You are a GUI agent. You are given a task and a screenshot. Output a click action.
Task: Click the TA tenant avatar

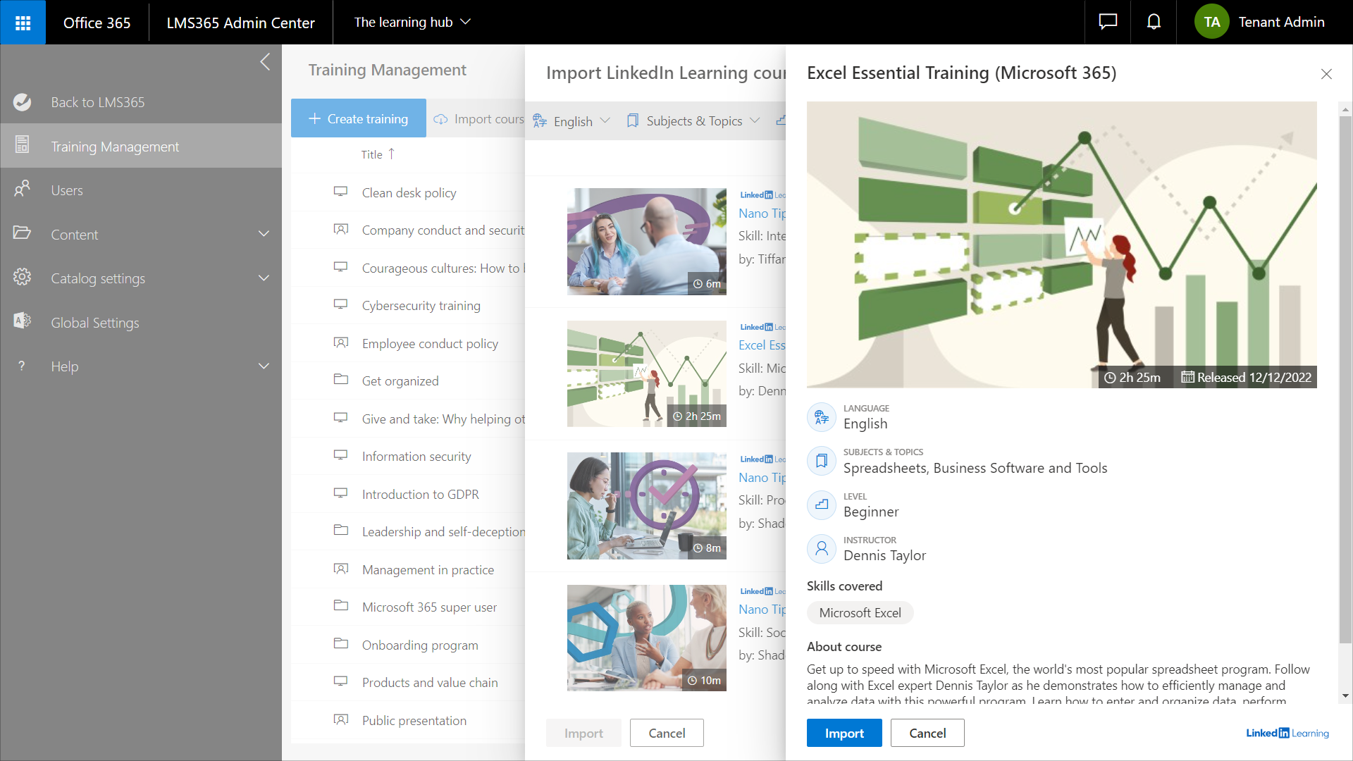pyautogui.click(x=1212, y=22)
